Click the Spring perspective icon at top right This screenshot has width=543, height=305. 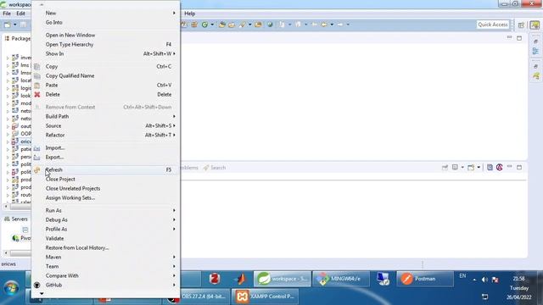[535, 25]
